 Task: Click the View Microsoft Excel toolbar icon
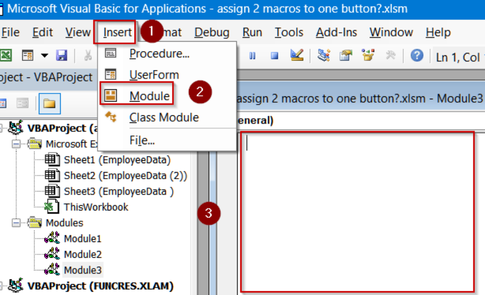point(6,55)
